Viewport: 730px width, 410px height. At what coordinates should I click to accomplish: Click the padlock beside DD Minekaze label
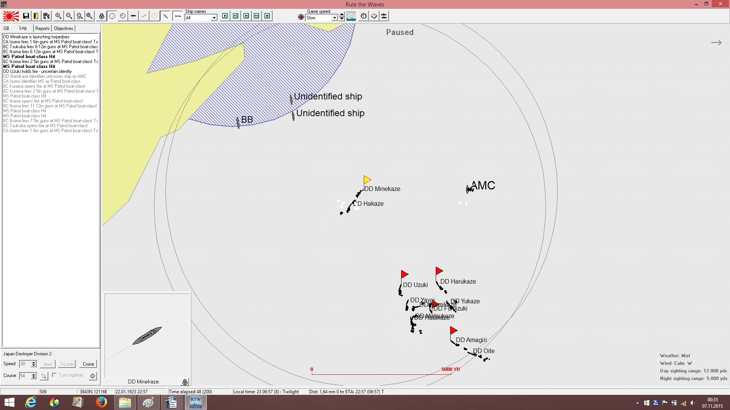(x=185, y=382)
